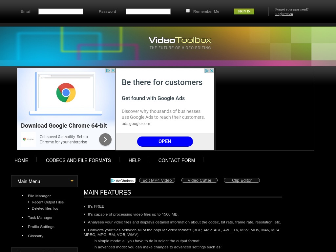Click the VideoToolbox logo
Screen dimensions: 336x252
click(x=180, y=40)
